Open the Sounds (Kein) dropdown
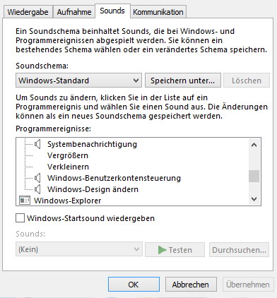This screenshot has height=298, width=277. pos(79,249)
